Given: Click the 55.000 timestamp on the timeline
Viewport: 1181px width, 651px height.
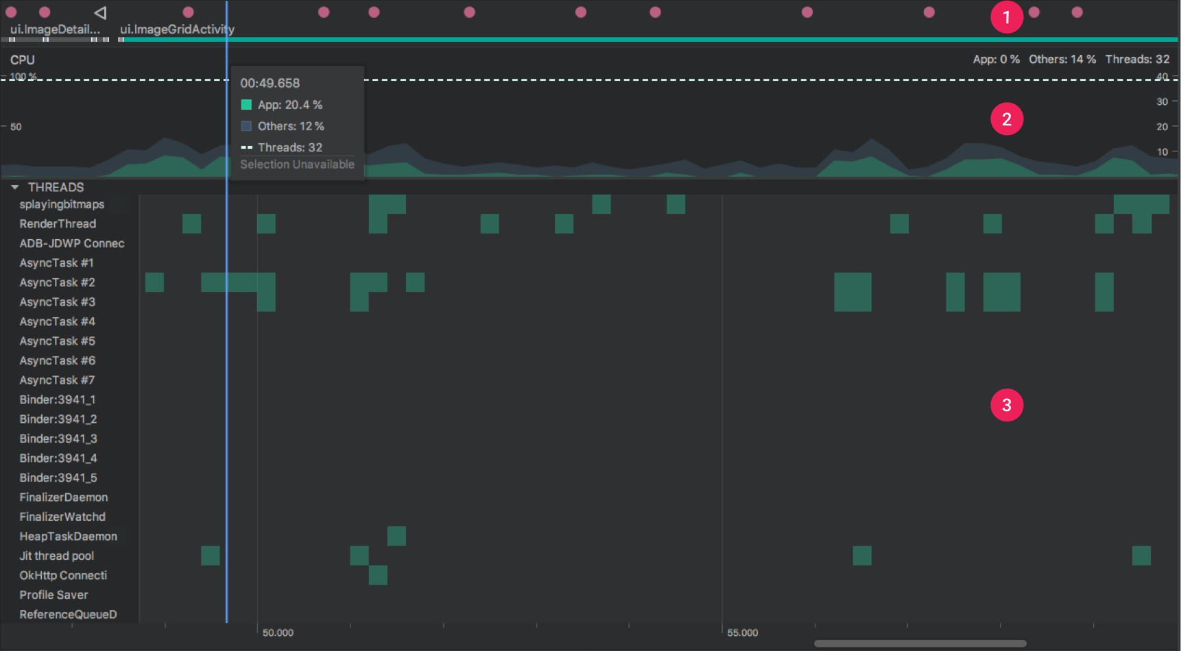Looking at the screenshot, I should [741, 632].
